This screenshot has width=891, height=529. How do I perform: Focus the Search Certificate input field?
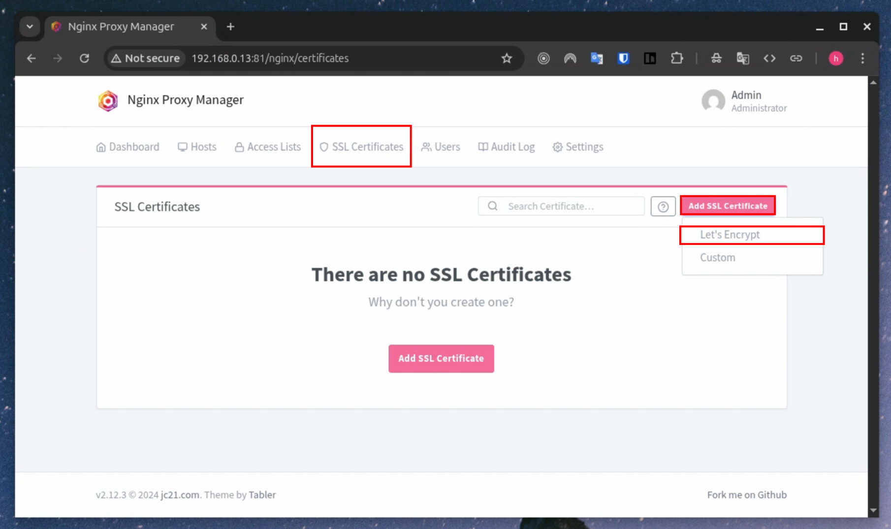[561, 206]
